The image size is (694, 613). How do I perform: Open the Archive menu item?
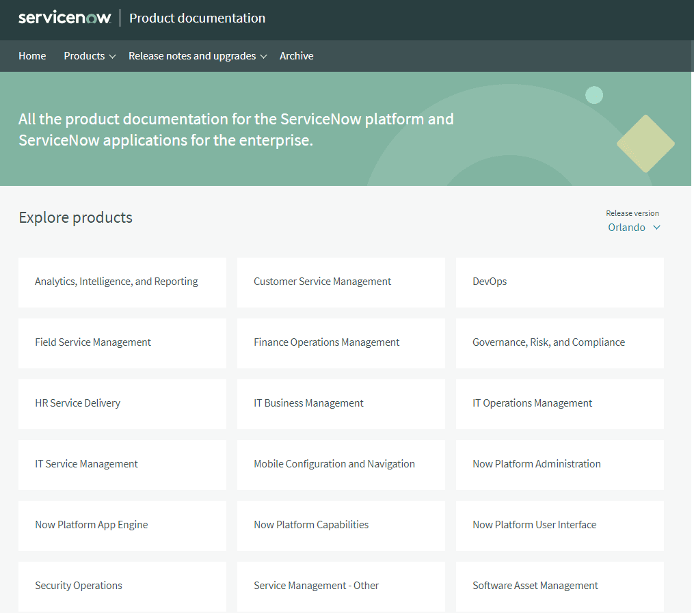tap(297, 56)
